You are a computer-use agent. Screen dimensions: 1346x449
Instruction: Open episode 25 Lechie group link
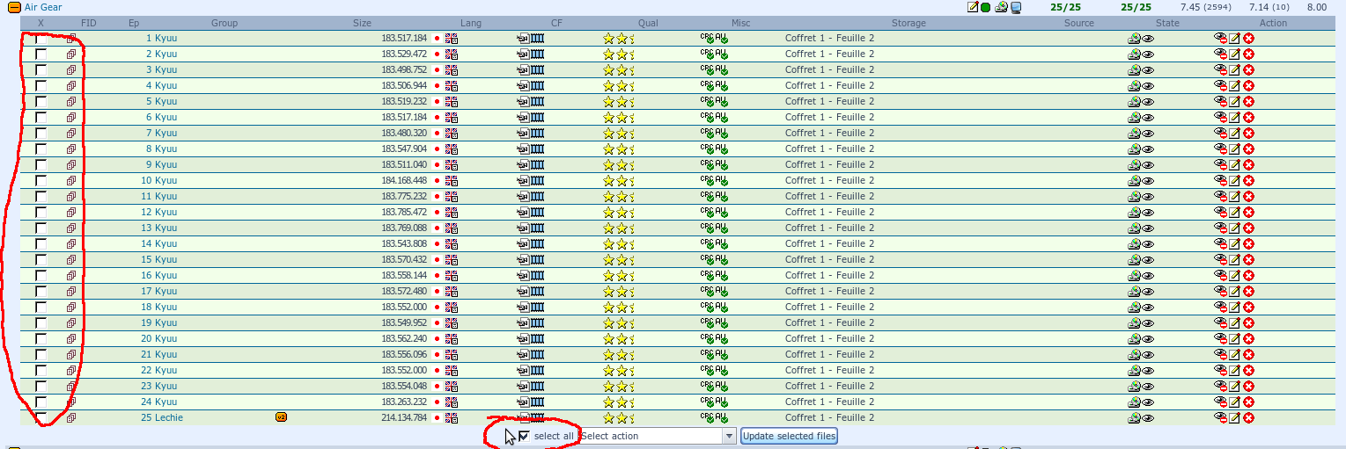tap(169, 417)
